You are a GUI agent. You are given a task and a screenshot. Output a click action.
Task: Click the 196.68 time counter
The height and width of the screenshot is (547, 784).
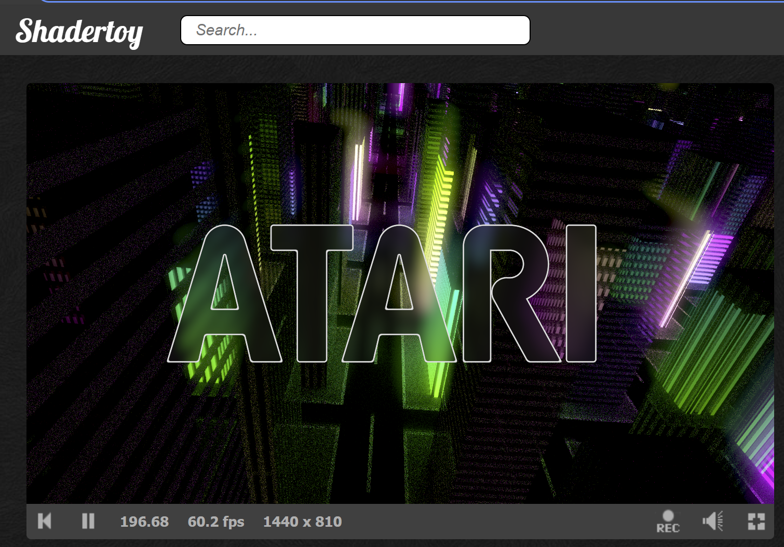tap(144, 521)
